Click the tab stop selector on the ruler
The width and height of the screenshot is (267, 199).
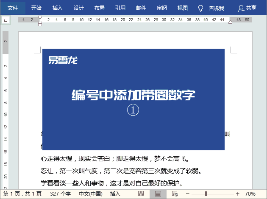pyautogui.click(x=6, y=20)
